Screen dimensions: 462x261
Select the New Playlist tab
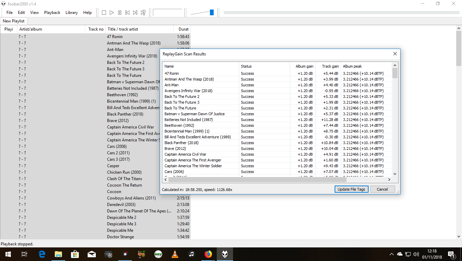[14, 21]
